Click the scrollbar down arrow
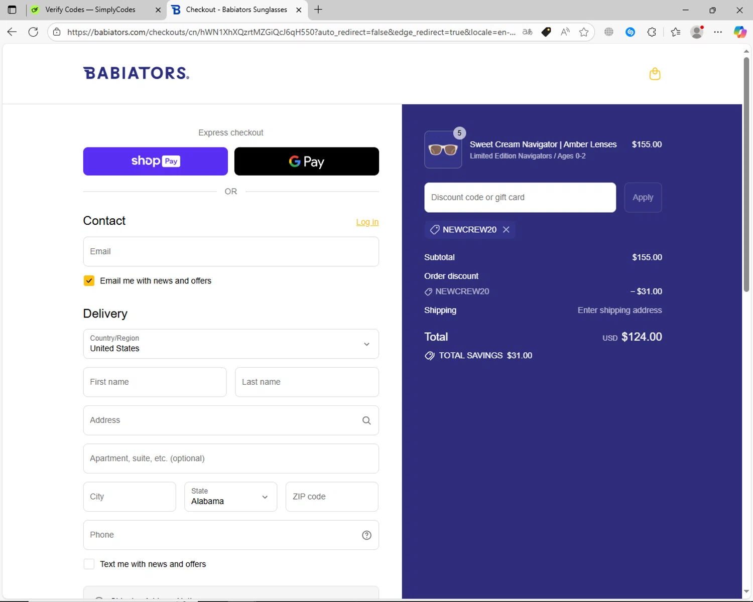This screenshot has height=602, width=753. pyautogui.click(x=746, y=591)
